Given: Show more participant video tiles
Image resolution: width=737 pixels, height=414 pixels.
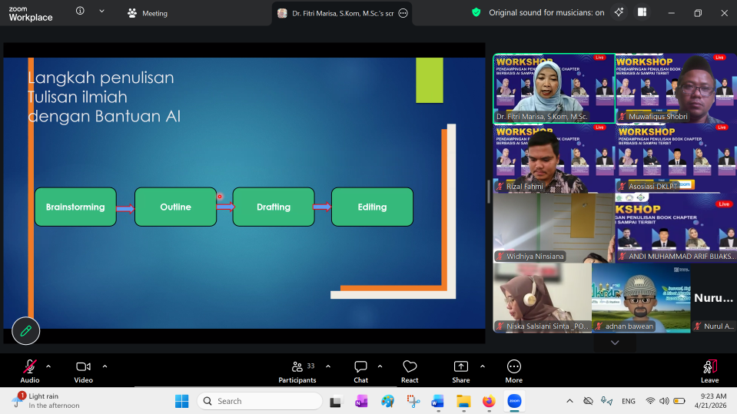Looking at the screenshot, I should 615,343.
